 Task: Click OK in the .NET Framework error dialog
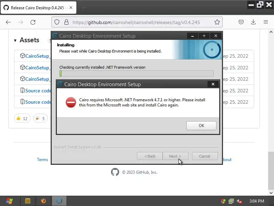(x=201, y=126)
